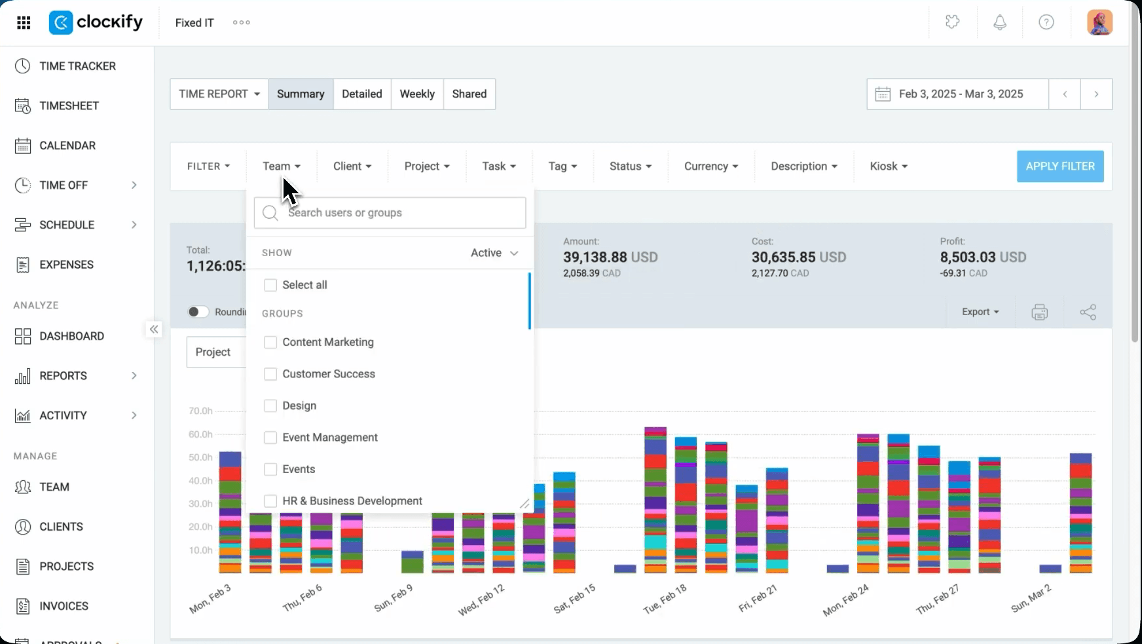
Task: Toggle the Rounding switch
Action: click(198, 312)
